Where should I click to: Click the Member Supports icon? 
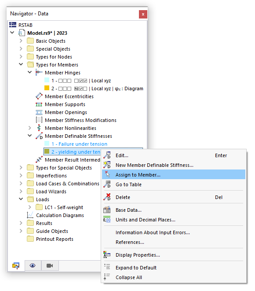pyautogui.click(x=39, y=104)
